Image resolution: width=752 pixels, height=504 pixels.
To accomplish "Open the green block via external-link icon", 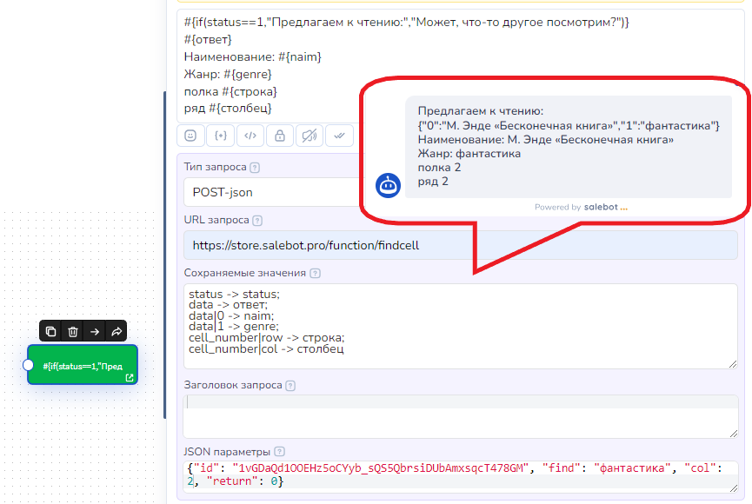I will (x=130, y=378).
